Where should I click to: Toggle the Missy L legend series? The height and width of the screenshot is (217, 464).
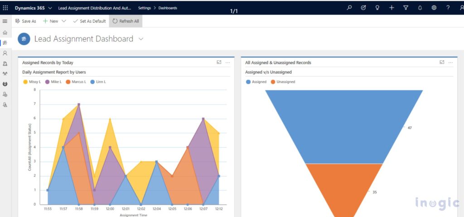tap(32, 82)
